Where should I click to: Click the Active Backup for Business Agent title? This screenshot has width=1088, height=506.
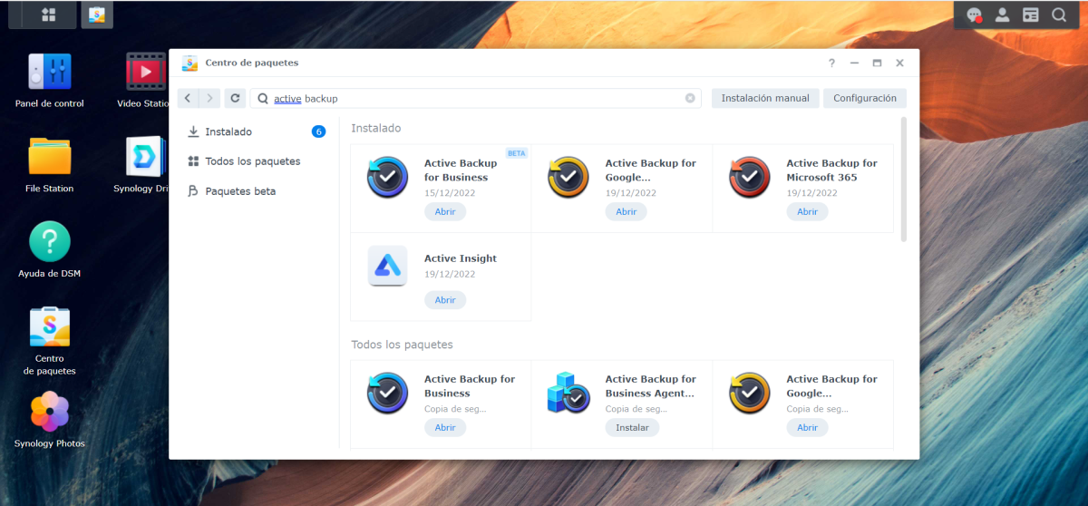(651, 386)
